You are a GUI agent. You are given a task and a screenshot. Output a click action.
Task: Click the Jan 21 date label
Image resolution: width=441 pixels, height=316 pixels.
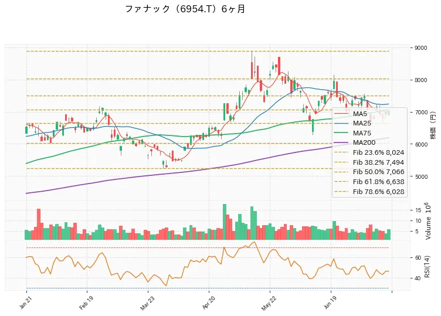tap(25, 302)
